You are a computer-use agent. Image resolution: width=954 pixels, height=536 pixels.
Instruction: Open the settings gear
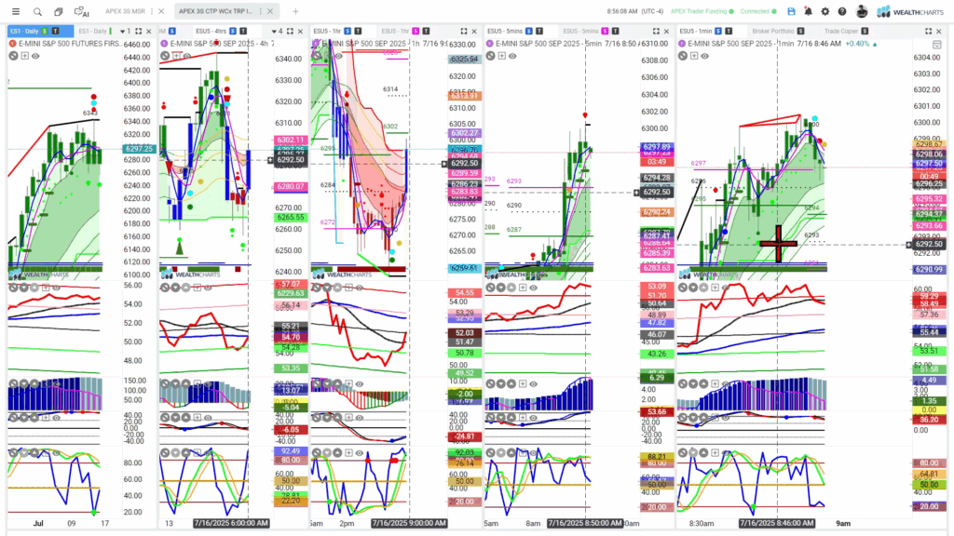(825, 11)
